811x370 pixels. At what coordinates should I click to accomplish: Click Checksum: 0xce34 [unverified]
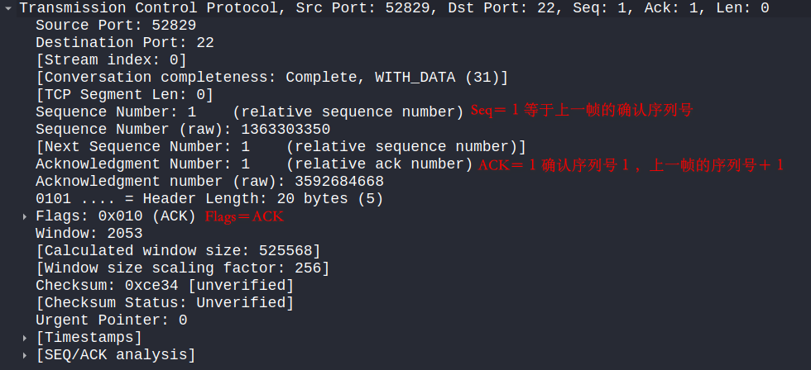click(165, 286)
